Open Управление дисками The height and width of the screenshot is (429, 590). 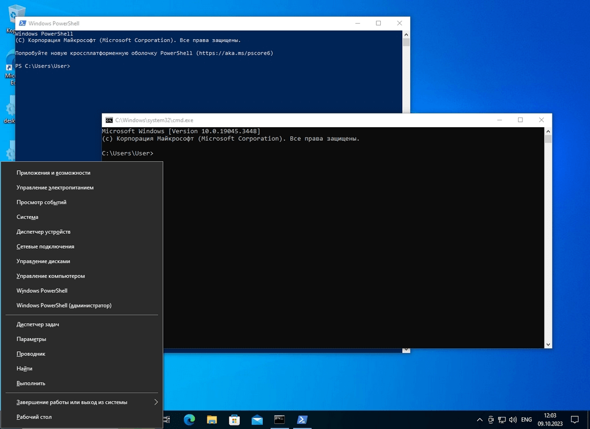[x=82, y=261]
